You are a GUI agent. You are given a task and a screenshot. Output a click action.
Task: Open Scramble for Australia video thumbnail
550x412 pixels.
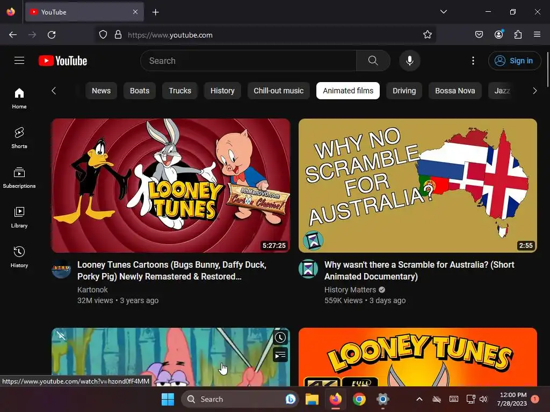pos(418,185)
